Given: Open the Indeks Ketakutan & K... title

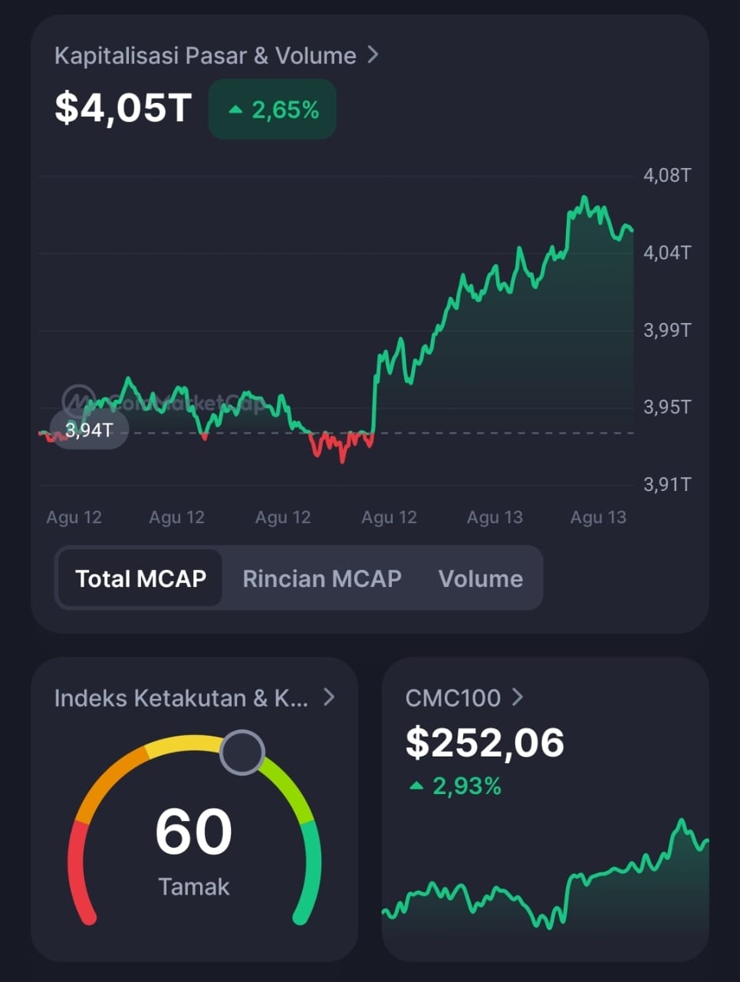Looking at the screenshot, I should [182, 697].
